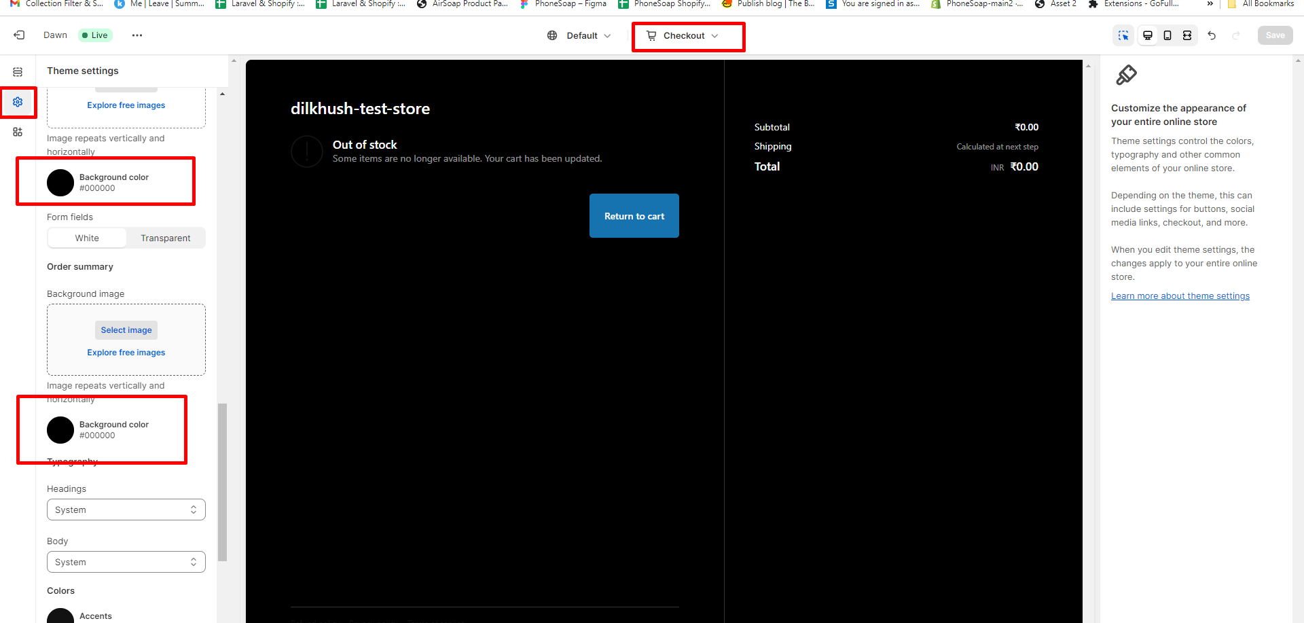Open the Accents color swatch
Image resolution: width=1304 pixels, height=623 pixels.
[x=60, y=616]
